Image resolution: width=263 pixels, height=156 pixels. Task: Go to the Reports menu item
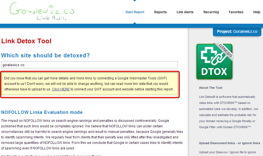click(160, 12)
